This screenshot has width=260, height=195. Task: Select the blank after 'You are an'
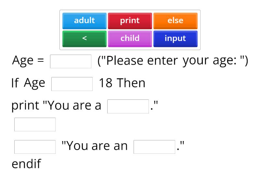tap(154, 147)
